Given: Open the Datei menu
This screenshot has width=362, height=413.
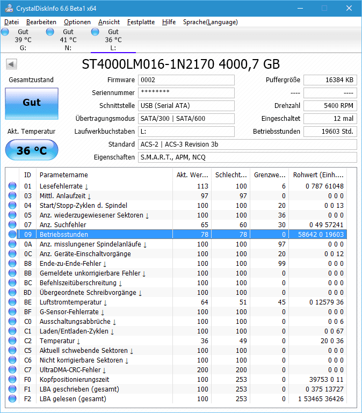Looking at the screenshot, I should [x=11, y=22].
